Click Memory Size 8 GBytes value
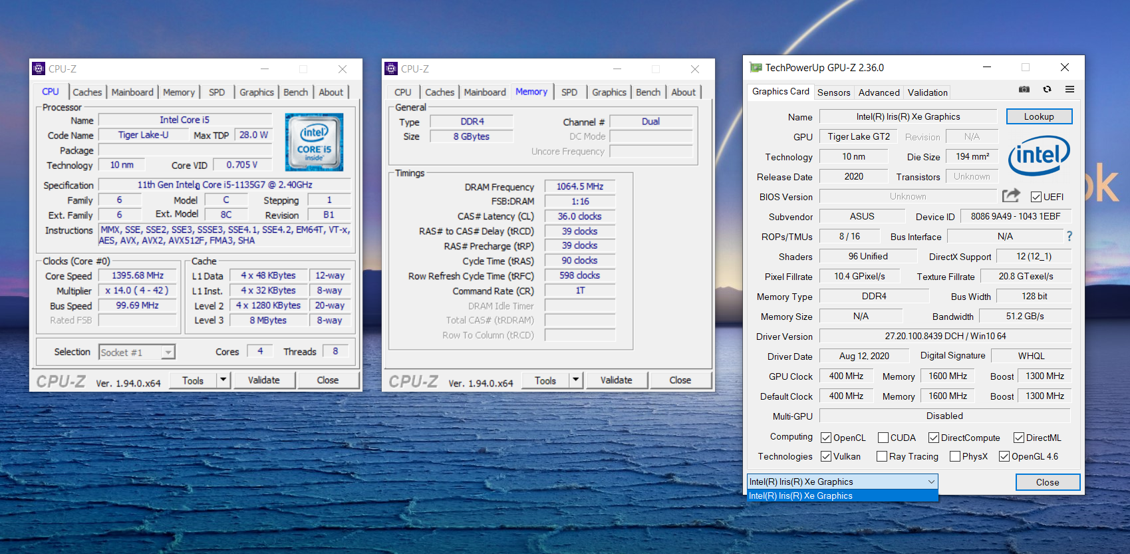The image size is (1130, 554). click(x=472, y=136)
